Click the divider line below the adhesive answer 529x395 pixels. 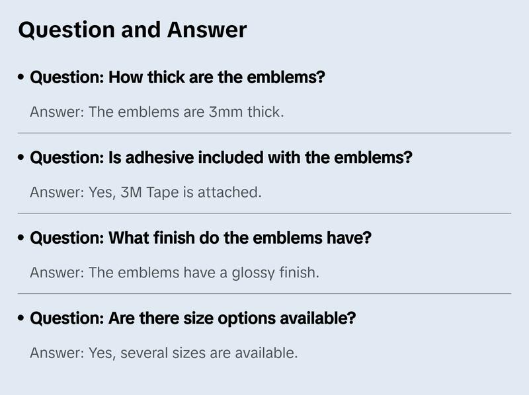pyautogui.click(x=264, y=213)
